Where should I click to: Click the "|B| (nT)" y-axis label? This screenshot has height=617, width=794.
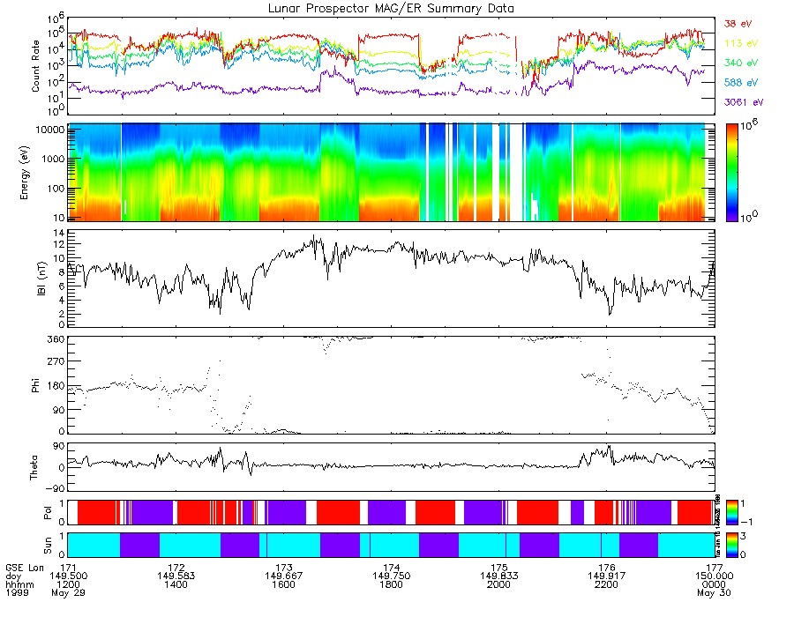click(42, 279)
